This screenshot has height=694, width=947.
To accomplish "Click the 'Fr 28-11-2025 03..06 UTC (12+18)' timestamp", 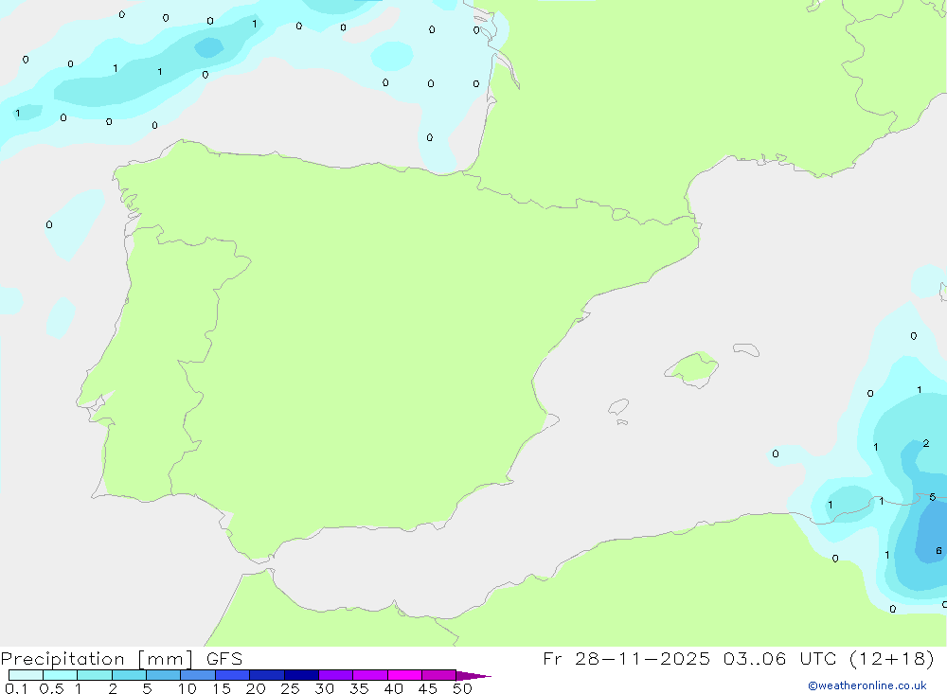I will (738, 658).
